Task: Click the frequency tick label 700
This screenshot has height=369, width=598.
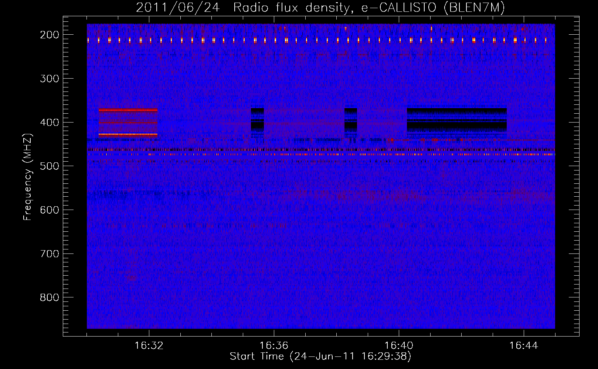Action: click(49, 254)
